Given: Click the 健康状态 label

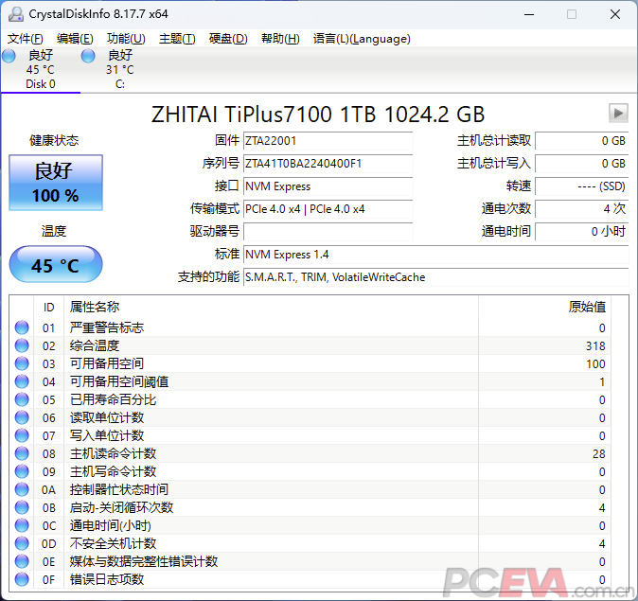Looking at the screenshot, I should 54,140.
